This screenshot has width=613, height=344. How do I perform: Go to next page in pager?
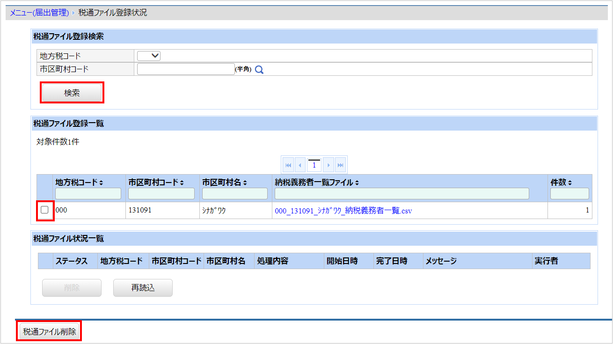tap(328, 165)
